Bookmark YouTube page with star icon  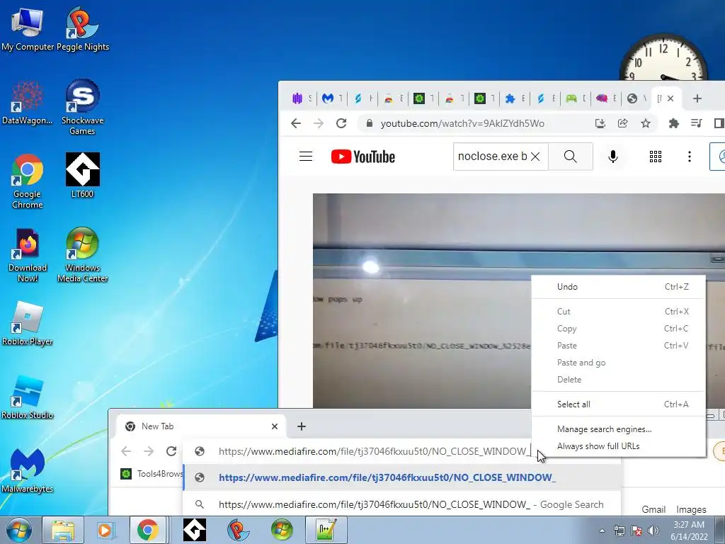646,123
